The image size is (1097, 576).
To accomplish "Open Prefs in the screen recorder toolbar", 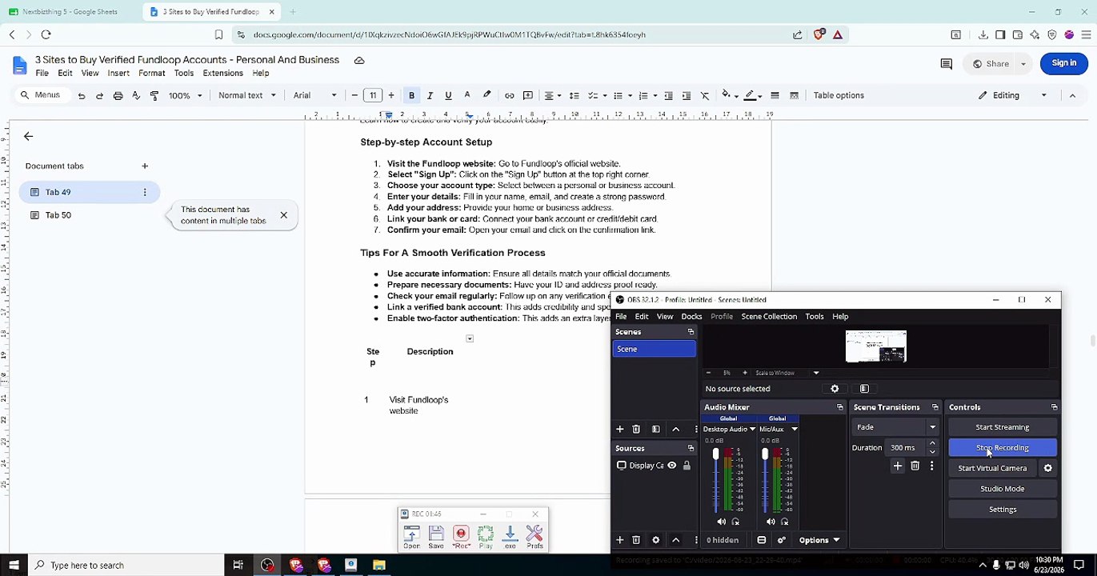I will point(534,537).
